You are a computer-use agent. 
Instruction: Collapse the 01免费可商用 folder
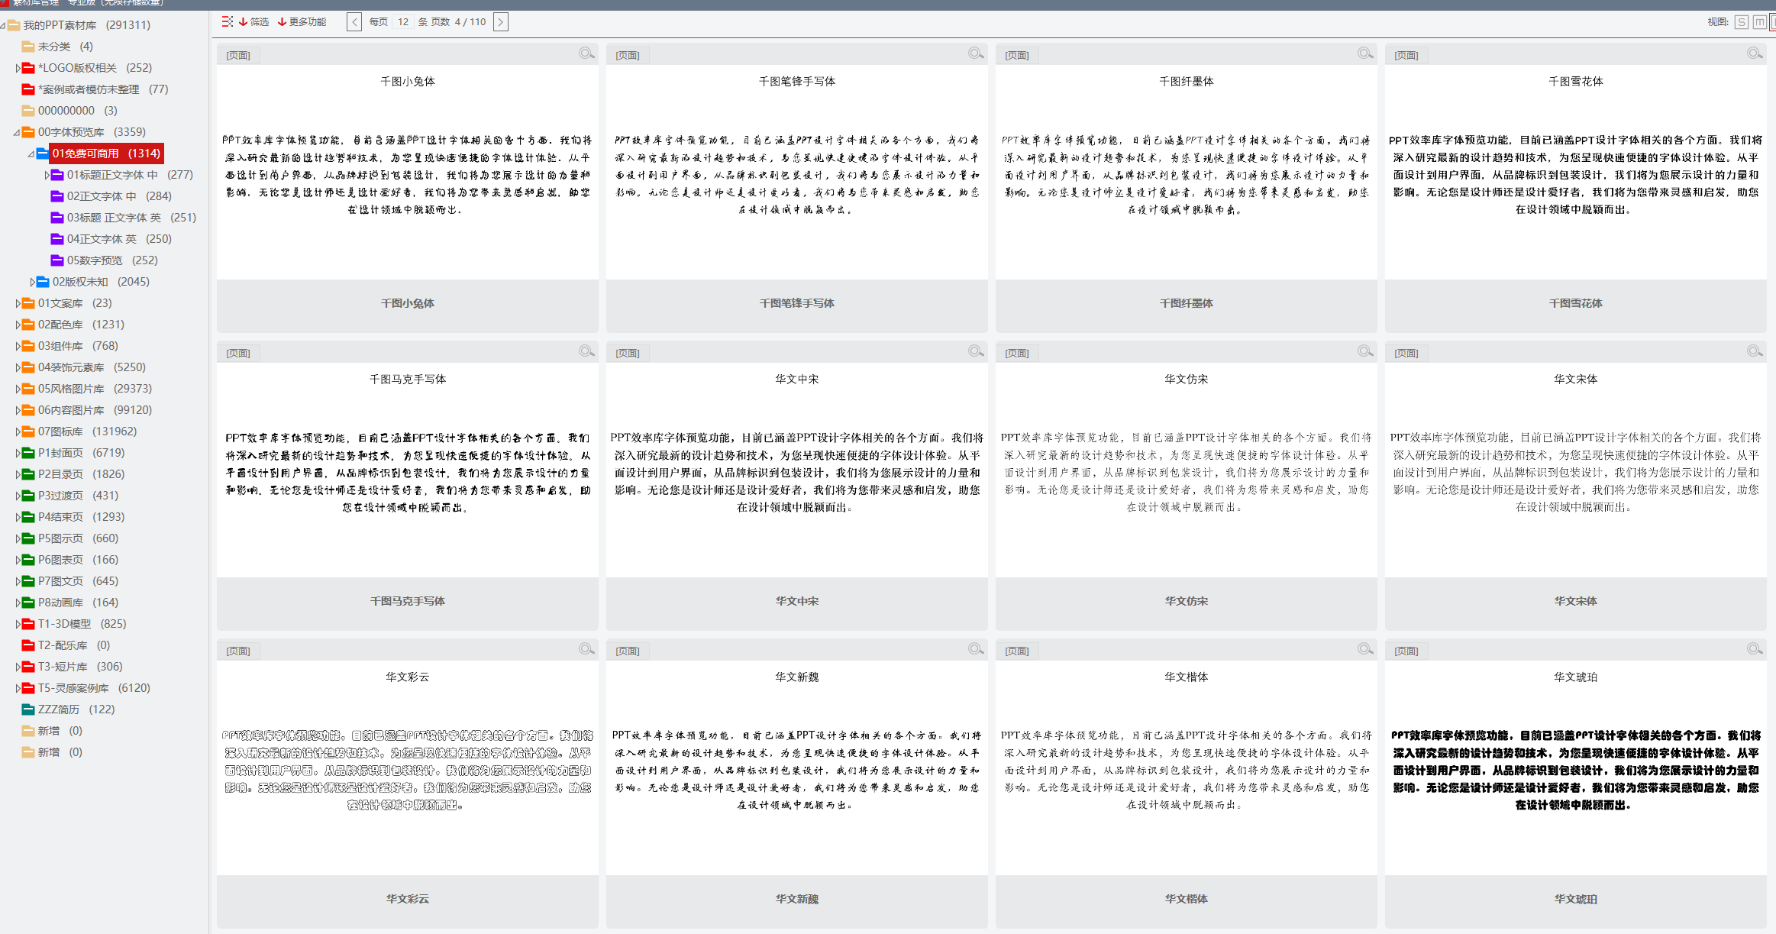[x=32, y=154]
